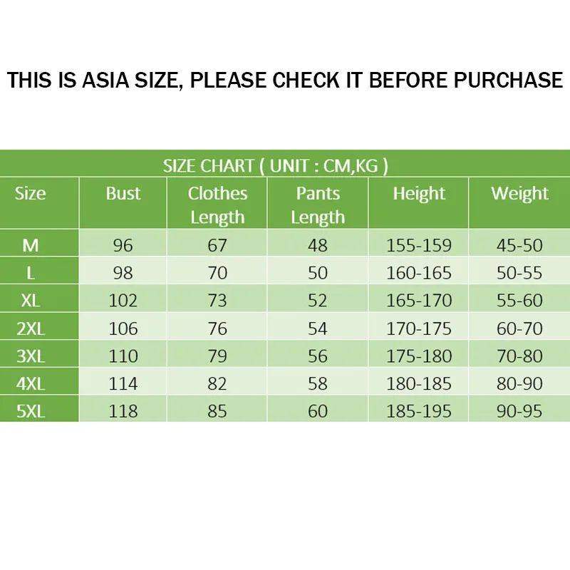Click the 2XL size row label

31,328
